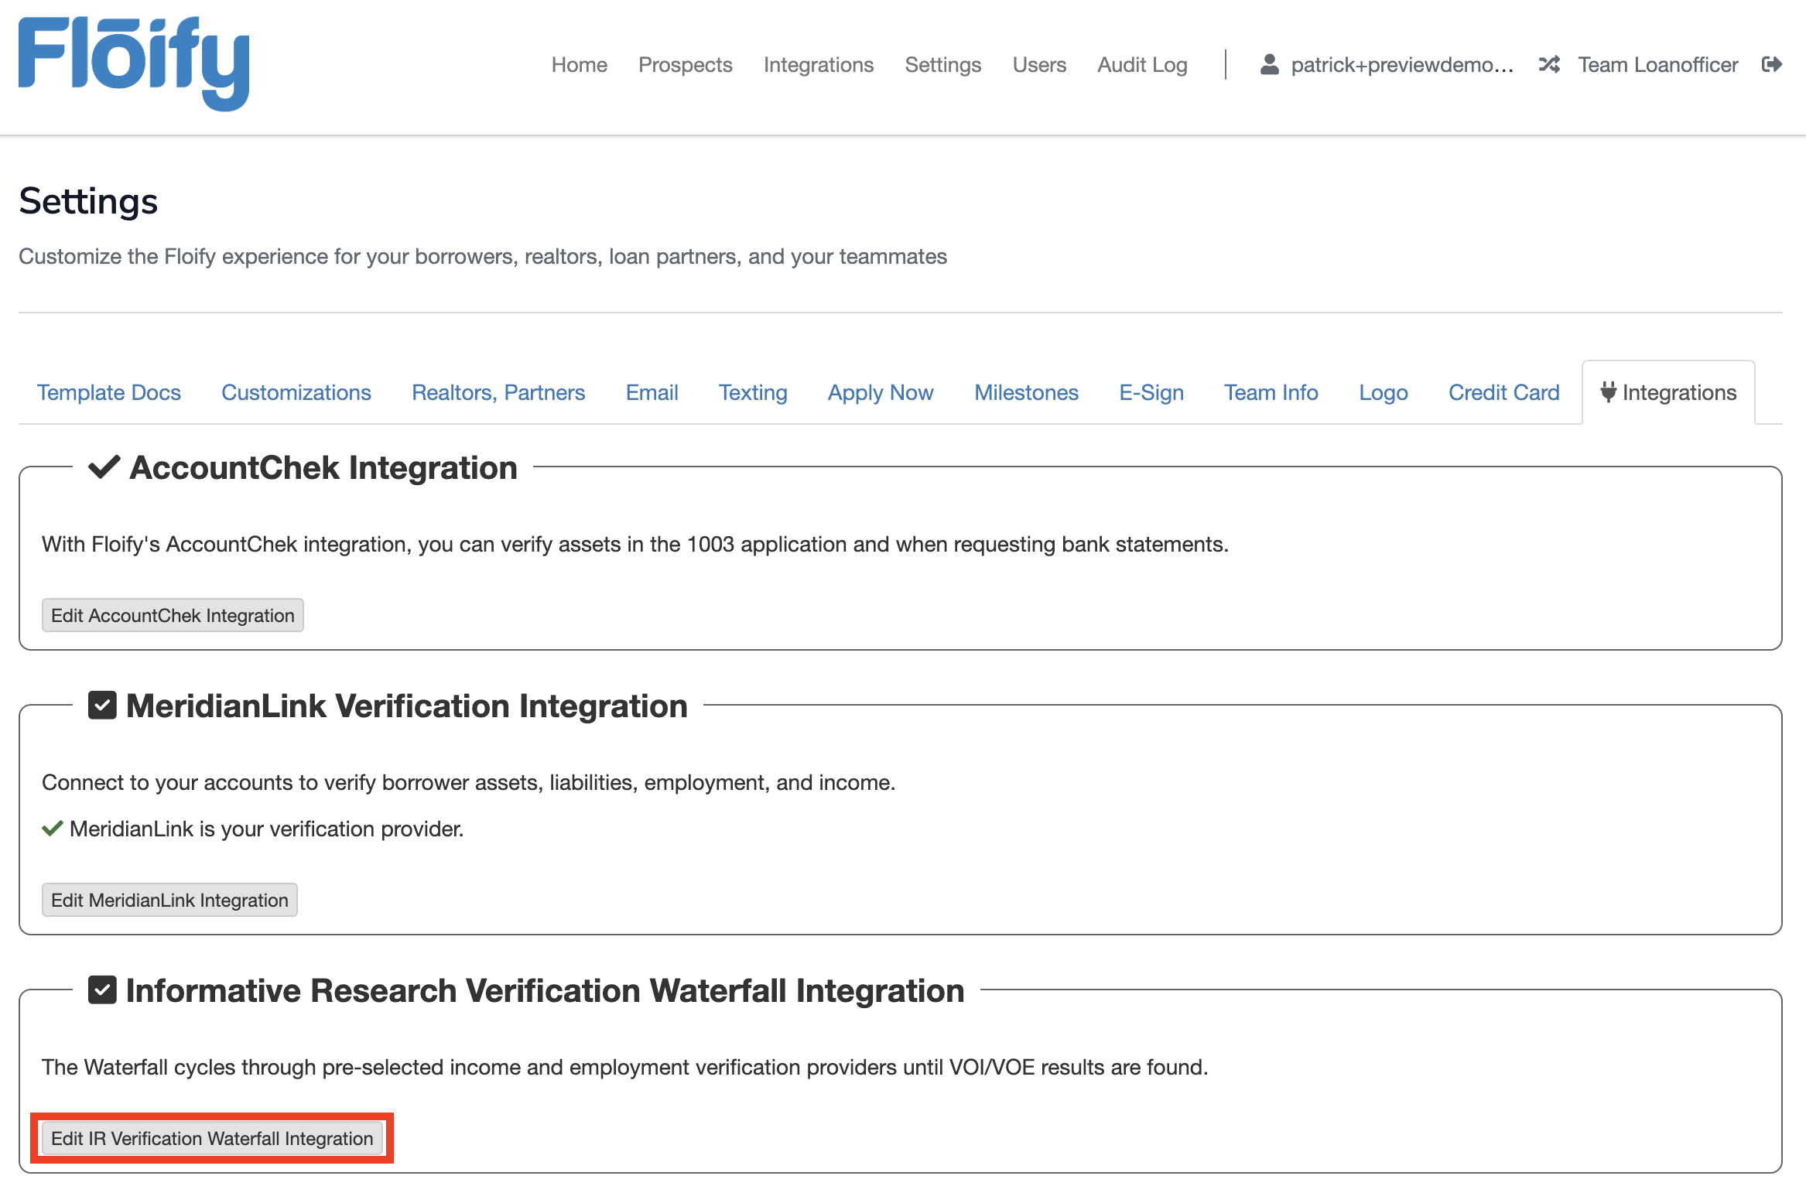Click the user profile icon
Screen dimensions: 1806x1193
[x=1269, y=64]
